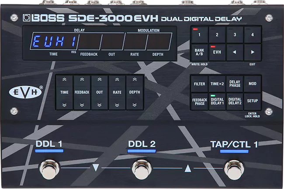Increase FEEDBACK with the up chevron
The width and height of the screenshot is (284, 189).
82,80
